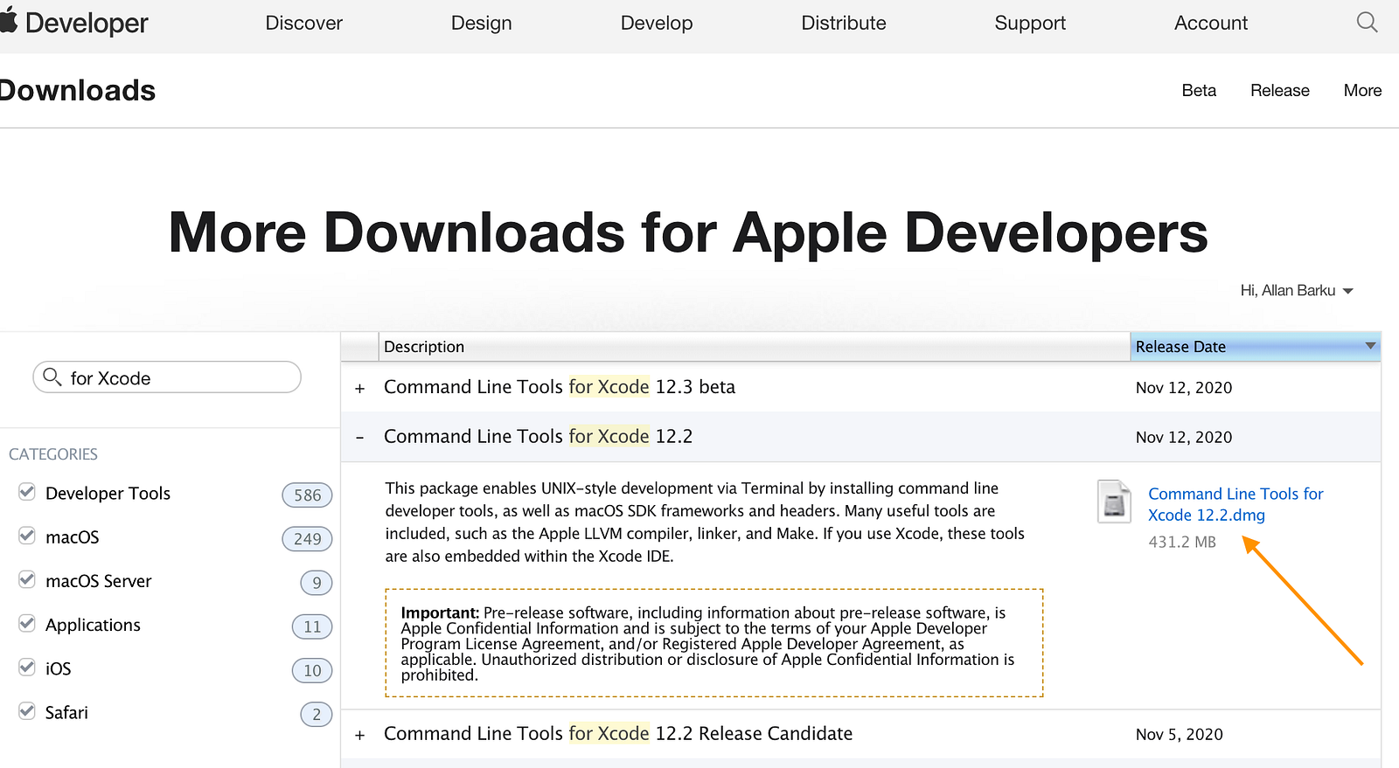Toggle the macOS Server category checkbox
The width and height of the screenshot is (1399, 768).
[27, 579]
